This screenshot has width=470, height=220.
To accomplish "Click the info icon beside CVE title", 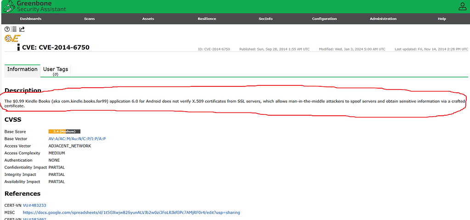I will 18,47.
